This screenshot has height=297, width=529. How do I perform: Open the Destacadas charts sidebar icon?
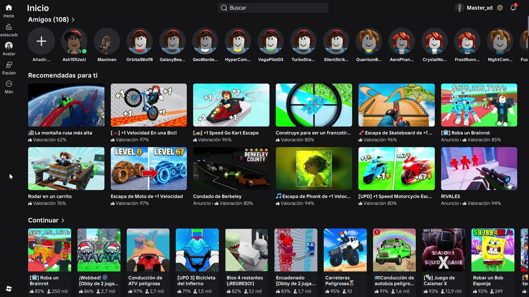[9, 27]
